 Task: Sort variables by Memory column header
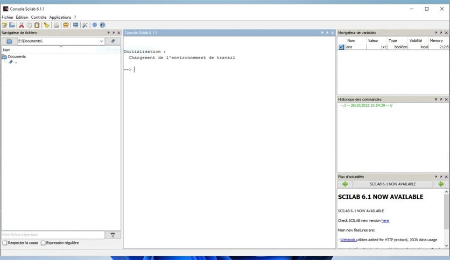(439, 41)
